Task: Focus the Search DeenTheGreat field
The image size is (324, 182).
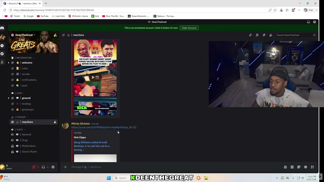Action: point(296,35)
